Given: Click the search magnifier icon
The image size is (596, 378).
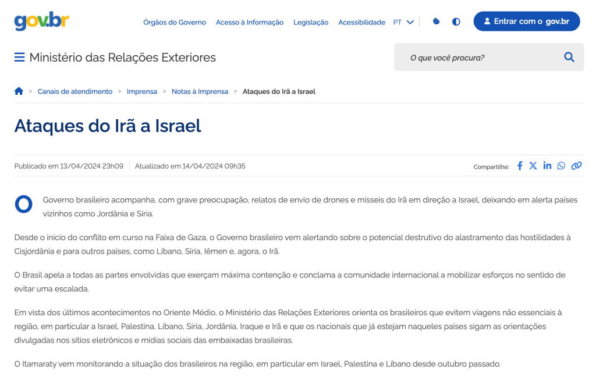Looking at the screenshot, I should point(569,57).
